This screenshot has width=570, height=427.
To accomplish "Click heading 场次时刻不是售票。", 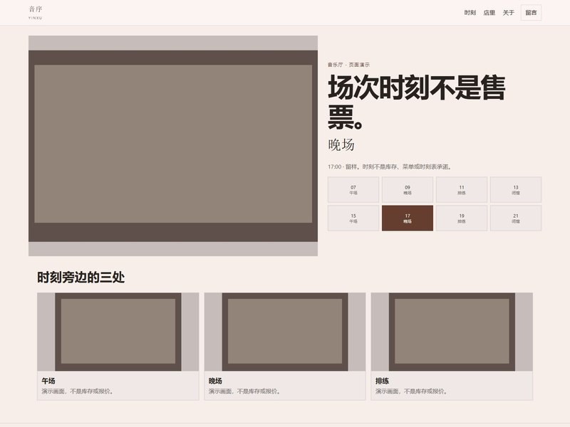I will pos(417,102).
